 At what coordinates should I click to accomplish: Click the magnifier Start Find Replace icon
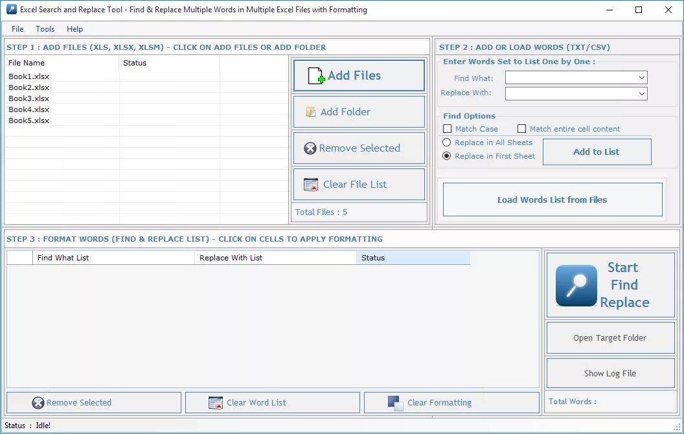[x=576, y=285]
